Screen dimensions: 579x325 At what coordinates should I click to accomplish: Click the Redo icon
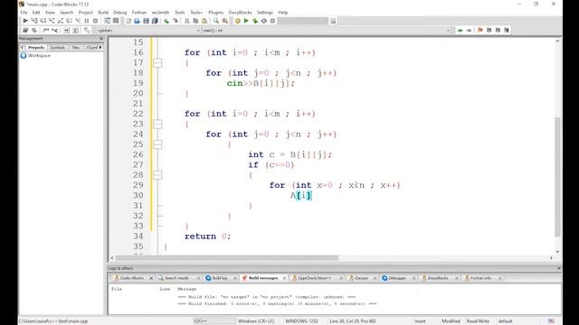click(x=176, y=21)
